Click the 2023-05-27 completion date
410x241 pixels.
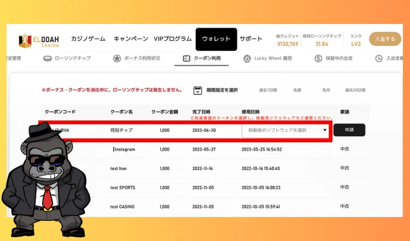point(204,149)
